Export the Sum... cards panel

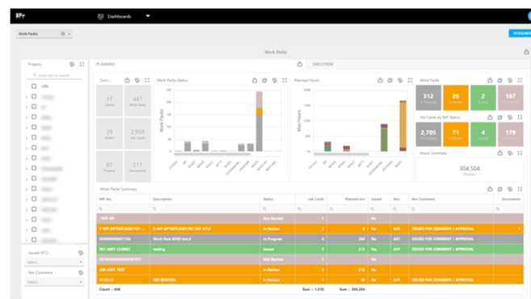click(x=127, y=80)
